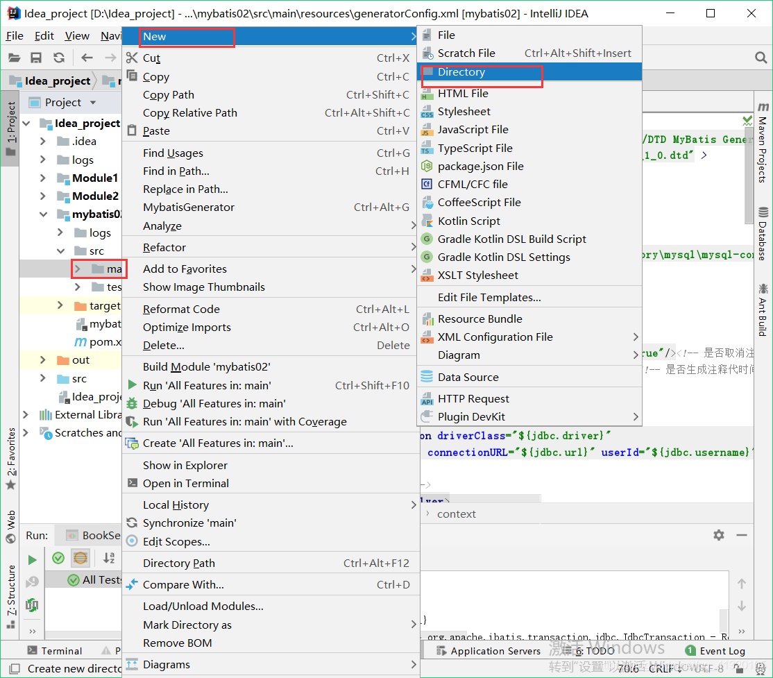Open the 1: Project side tool tab
Screen dimensions: 773x678
[x=10, y=128]
